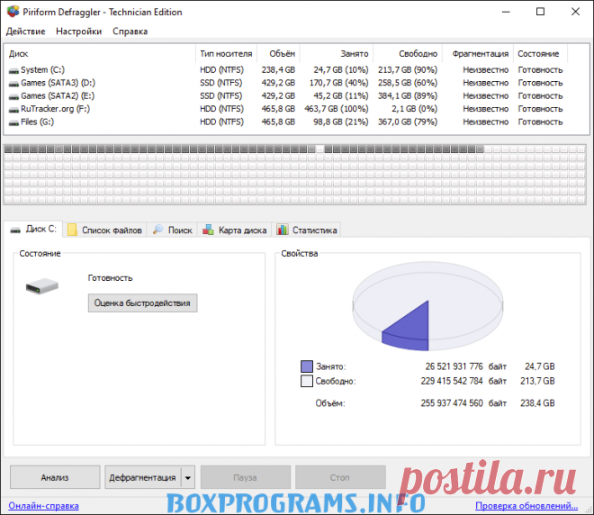The image size is (594, 515).
Task: Click the Defraggler app icon in title bar
Action: coord(13,12)
